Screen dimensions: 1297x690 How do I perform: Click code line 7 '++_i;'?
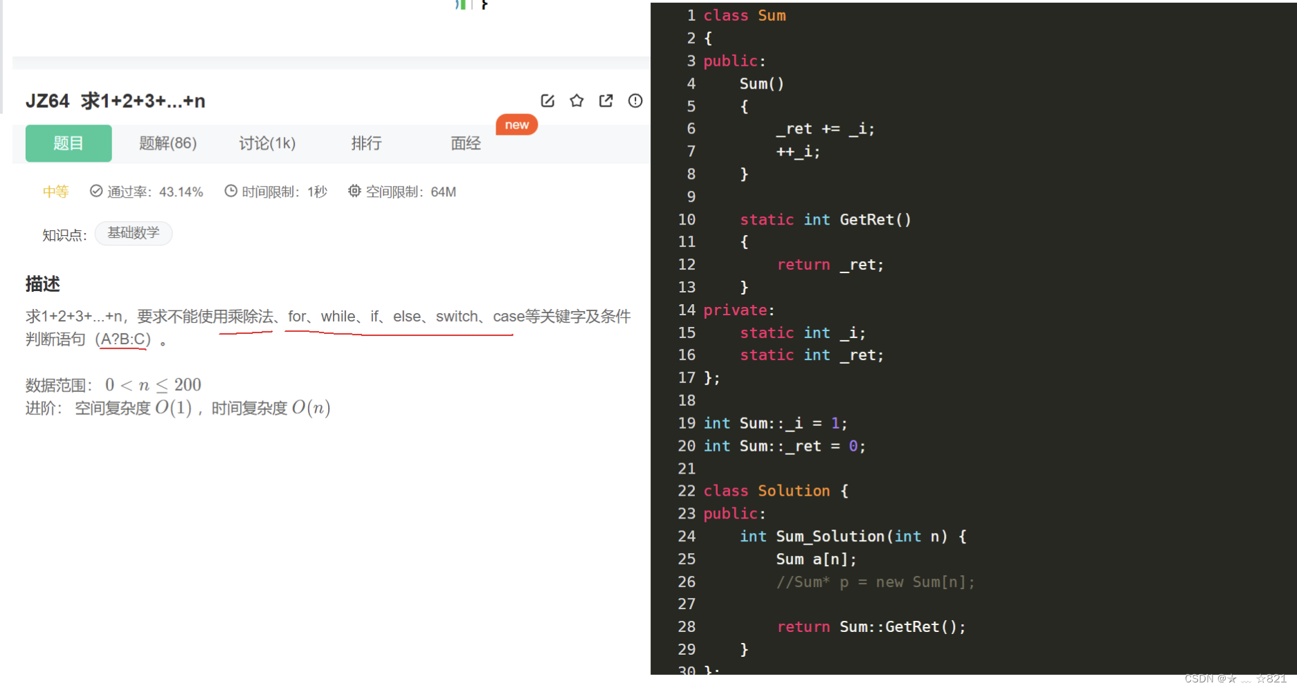tap(798, 151)
